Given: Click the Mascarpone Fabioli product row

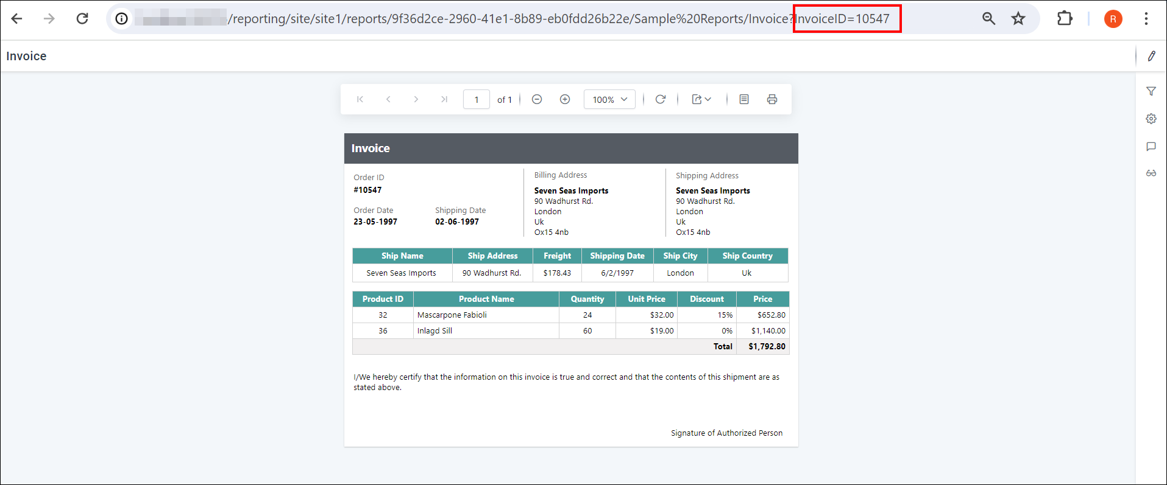Looking at the screenshot, I should [571, 315].
